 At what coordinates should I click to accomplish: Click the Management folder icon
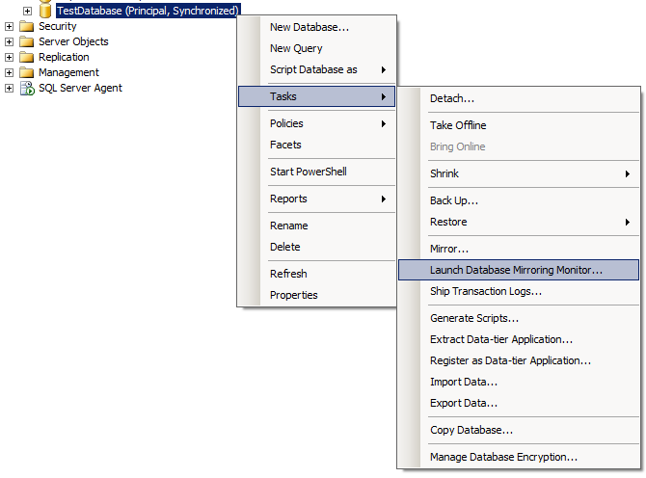26,72
